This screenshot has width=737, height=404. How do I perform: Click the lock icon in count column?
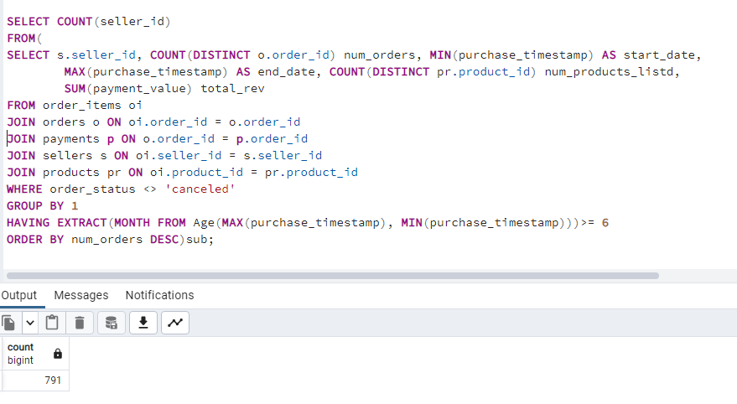pos(58,354)
